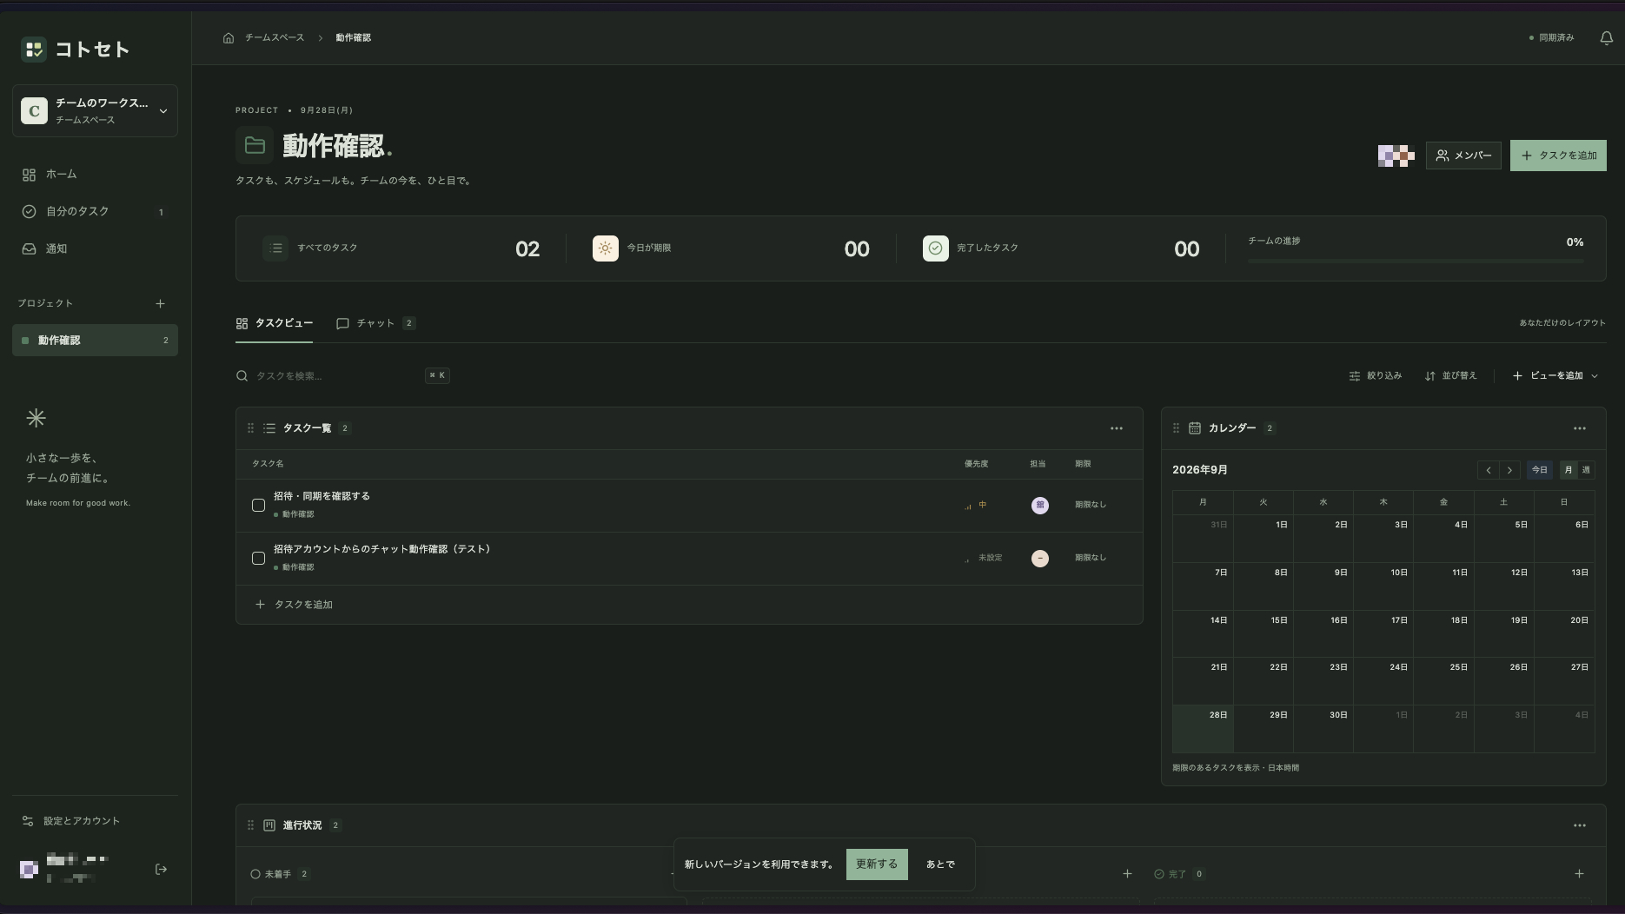Click the home breadcrumb icon
This screenshot has height=914, width=1625.
(x=229, y=38)
